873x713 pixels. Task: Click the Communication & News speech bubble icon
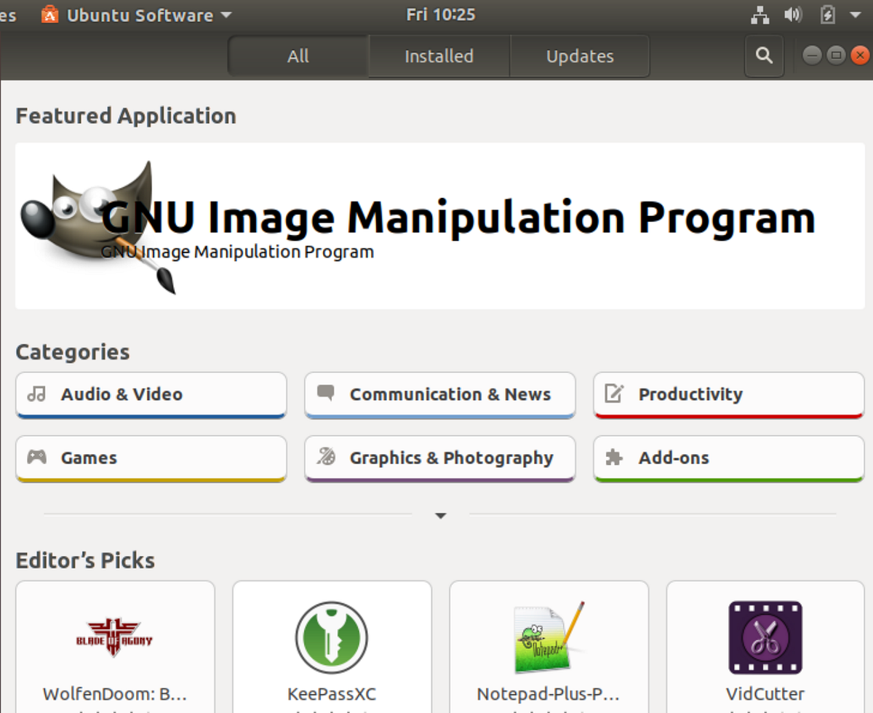point(324,394)
